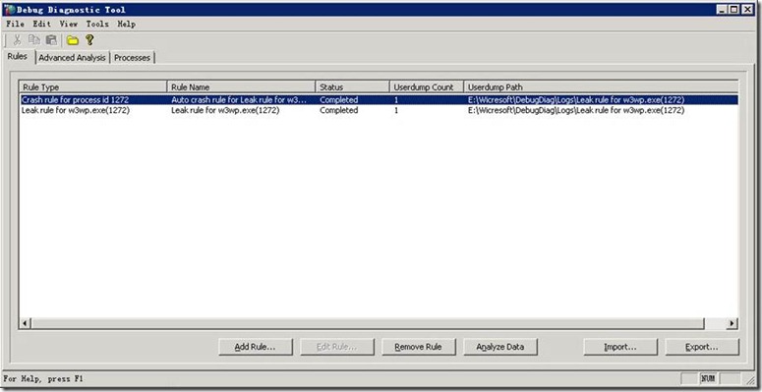Select 'Leak rule for w3wp.exe(1272)' rule type cell
The width and height of the screenshot is (762, 392).
(x=76, y=110)
